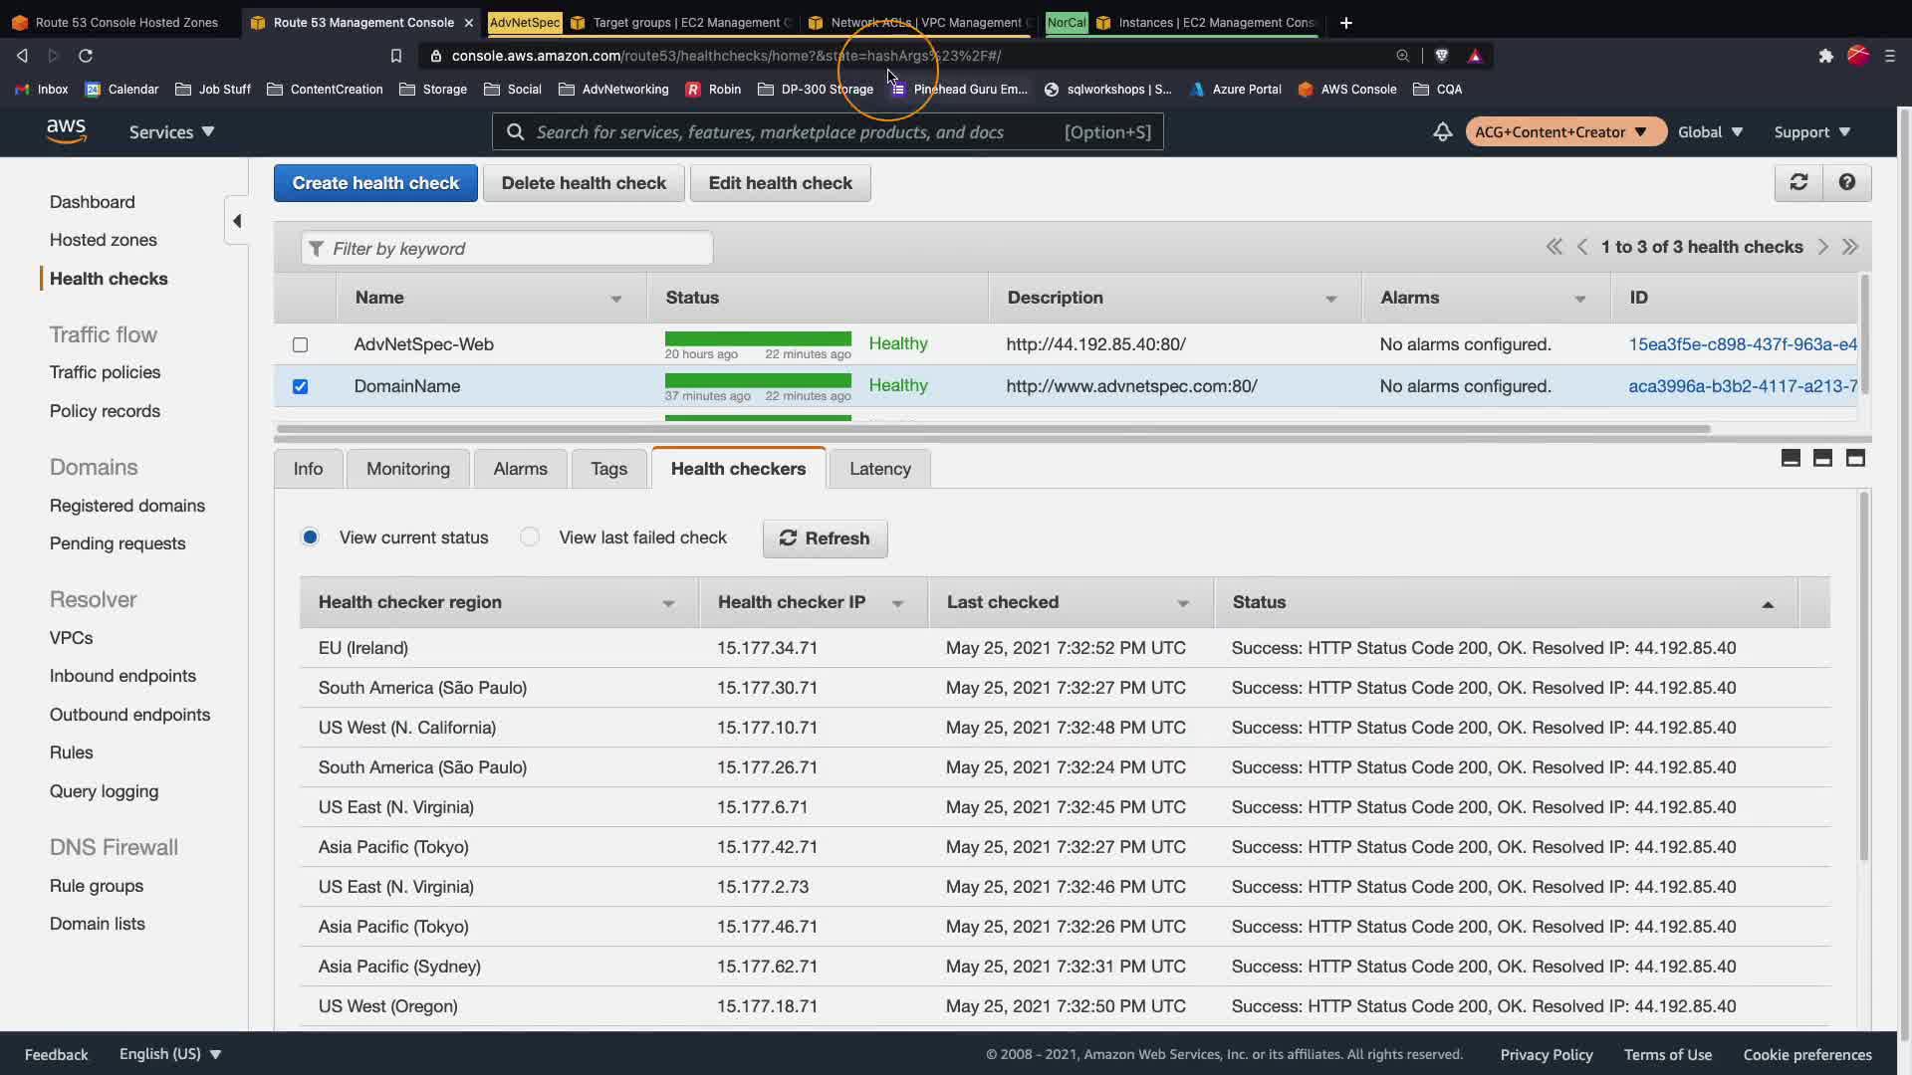Select View last failed check radio
The width and height of the screenshot is (1912, 1075).
click(530, 537)
